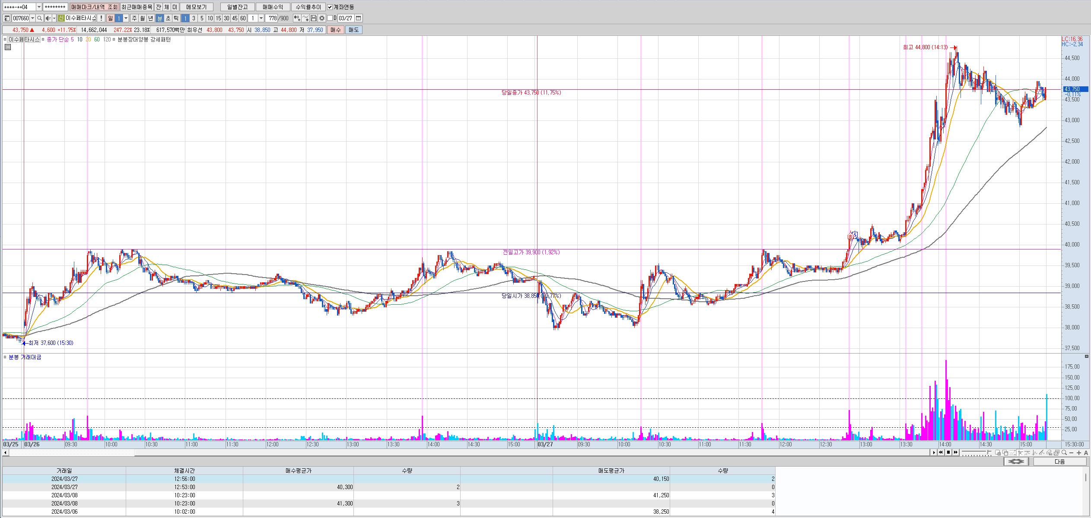Viewport: 1091px width, 518px height.
Task: Expand the tick interval value dropdown
Action: 261,18
